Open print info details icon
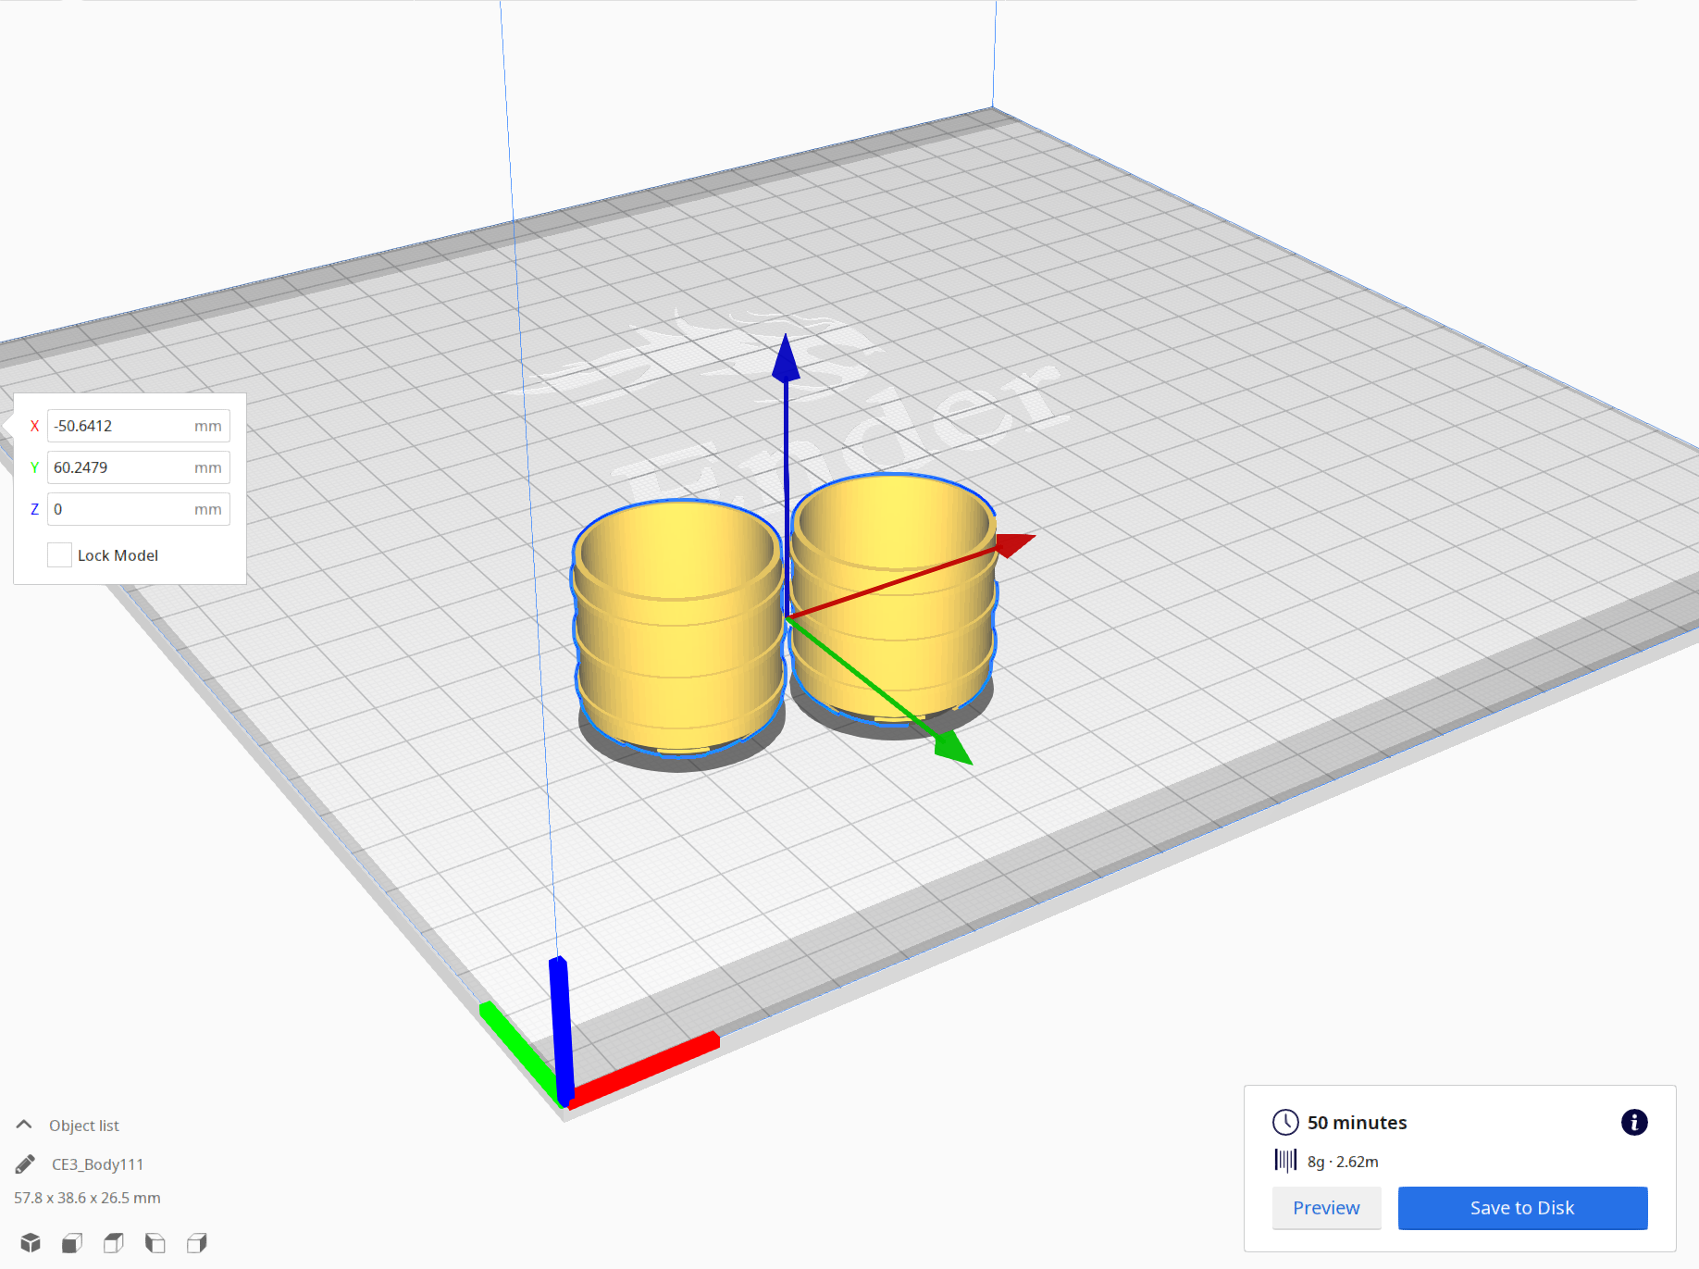The height and width of the screenshot is (1269, 1699). (1634, 1122)
